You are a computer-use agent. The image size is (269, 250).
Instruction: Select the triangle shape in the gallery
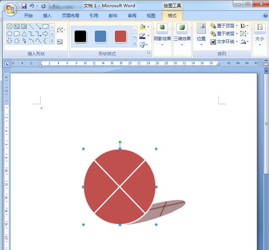point(24,34)
